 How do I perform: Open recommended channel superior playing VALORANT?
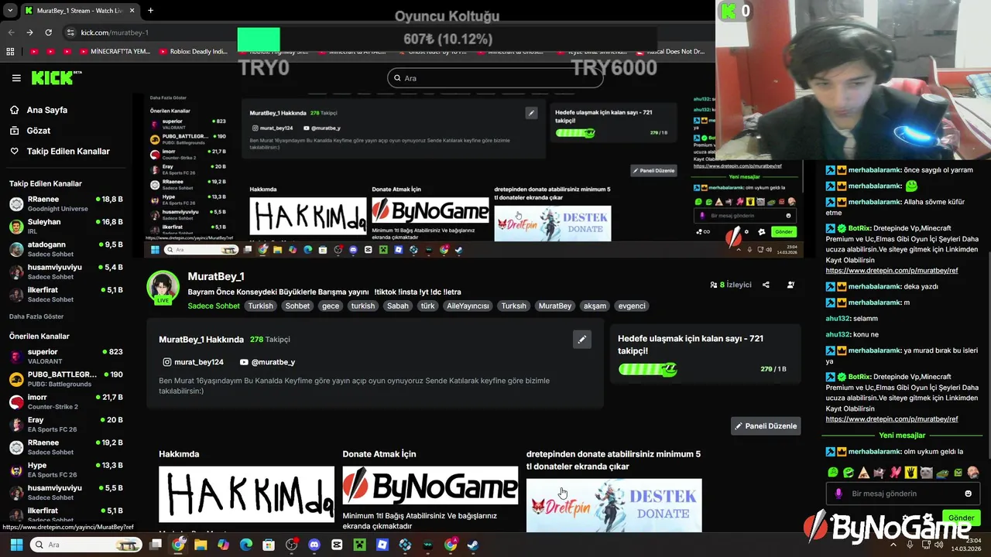tap(66, 356)
